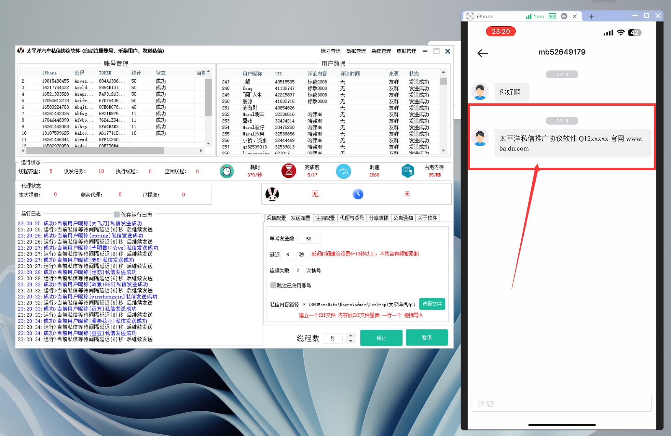Toggle skip already-used accounts checkbox

pos(273,285)
